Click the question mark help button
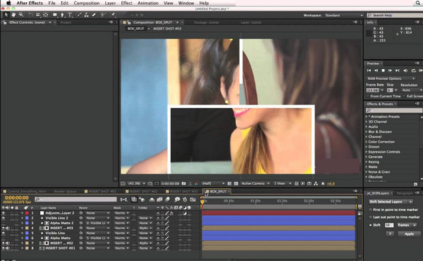 click(390, 234)
